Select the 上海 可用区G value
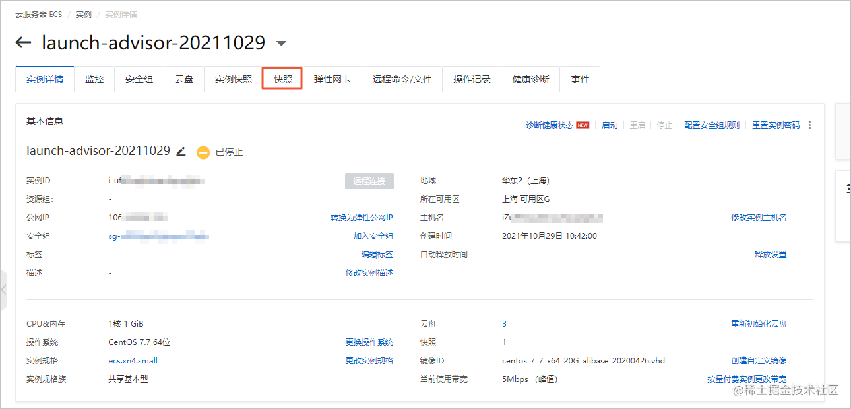Image resolution: width=851 pixels, height=409 pixels. pos(526,199)
